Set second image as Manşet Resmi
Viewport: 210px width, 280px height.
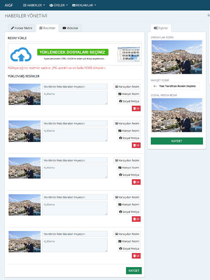coord(128,131)
